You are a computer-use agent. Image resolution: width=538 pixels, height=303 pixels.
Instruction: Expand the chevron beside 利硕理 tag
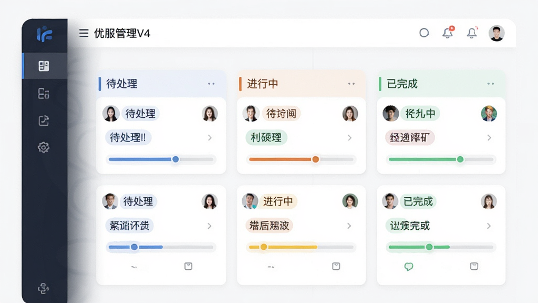349,138
